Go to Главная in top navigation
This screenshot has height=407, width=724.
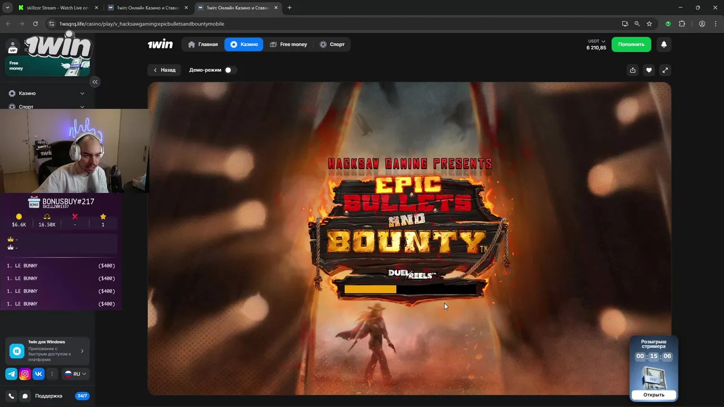[x=202, y=44]
